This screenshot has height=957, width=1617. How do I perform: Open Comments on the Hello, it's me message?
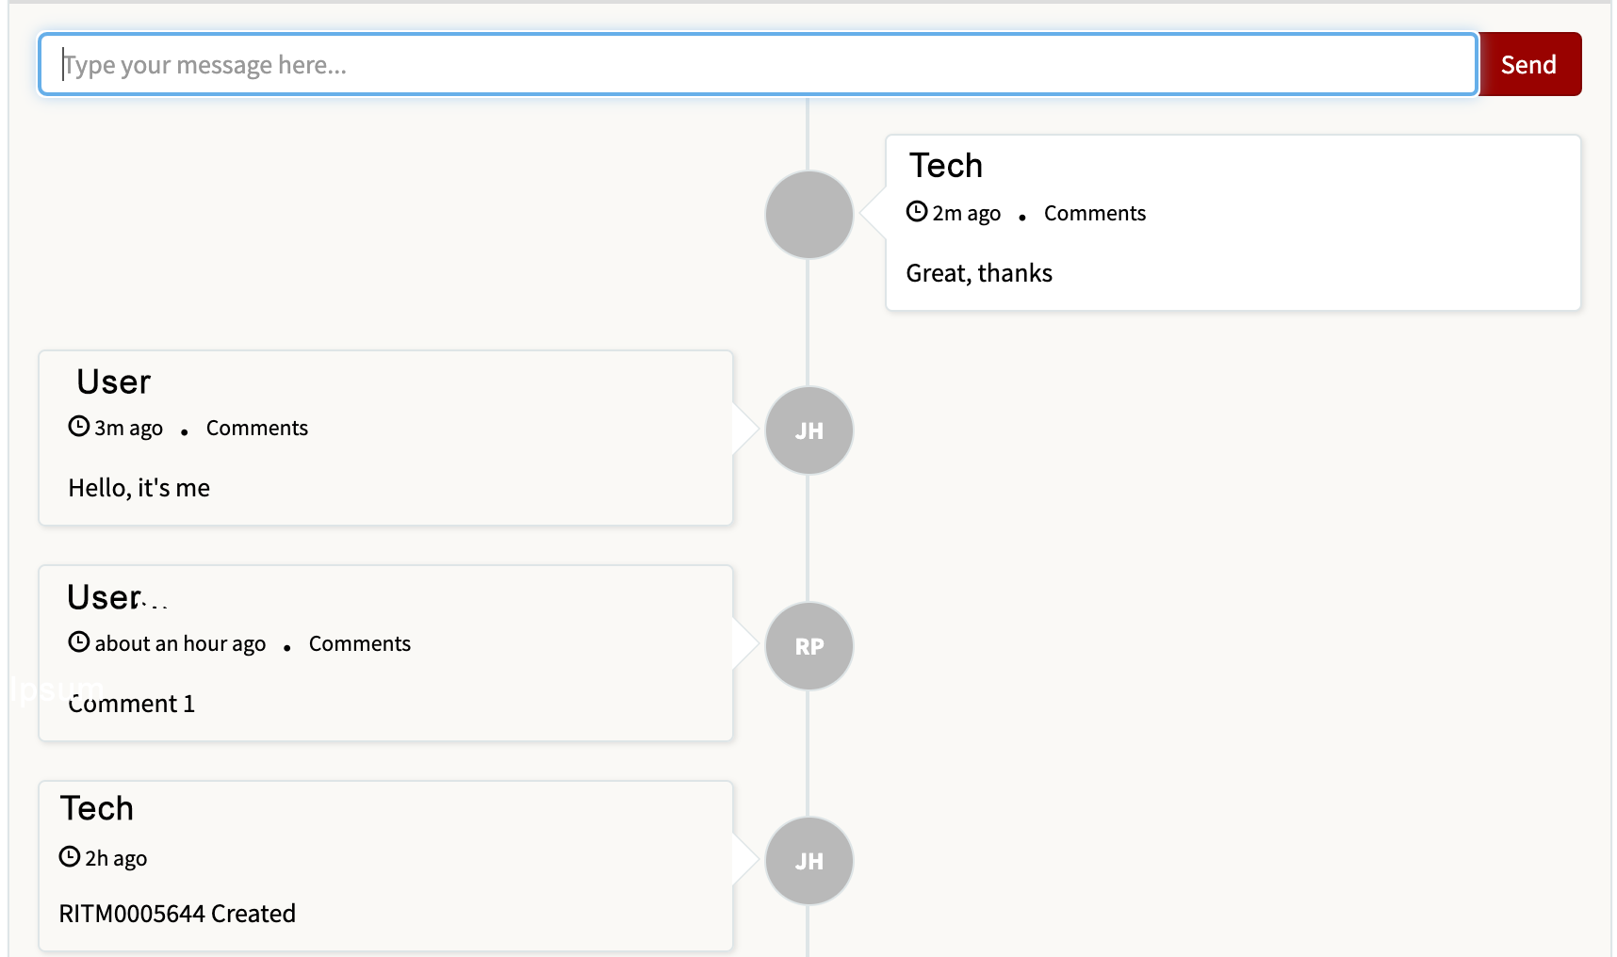[x=256, y=428]
